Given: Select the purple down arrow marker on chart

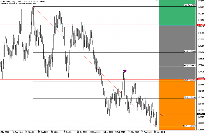Looking at the screenshot, I should coord(125,70).
